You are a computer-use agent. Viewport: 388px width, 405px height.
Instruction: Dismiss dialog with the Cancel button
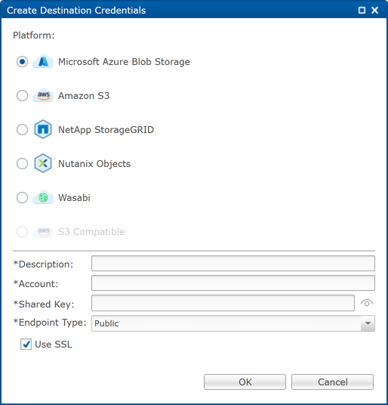coord(333,382)
